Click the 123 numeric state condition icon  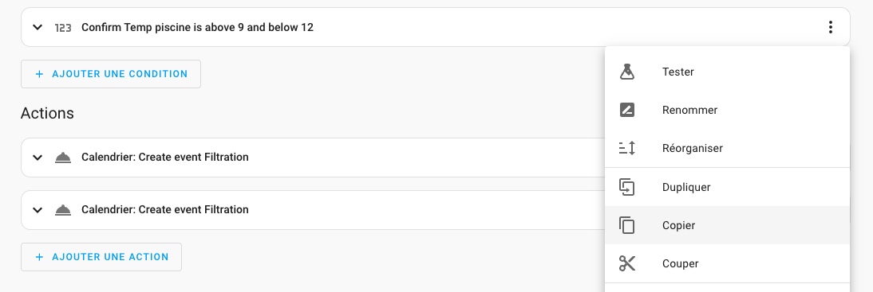coord(63,27)
